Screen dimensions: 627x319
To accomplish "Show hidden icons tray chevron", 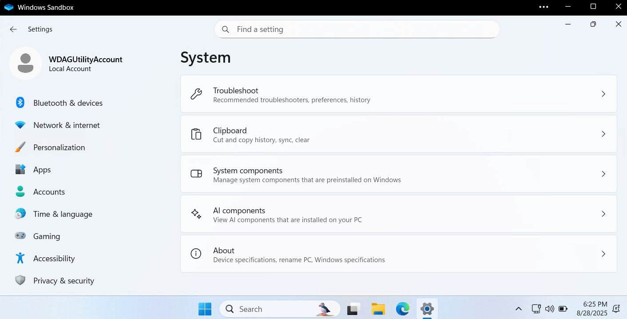I will [x=518, y=309].
